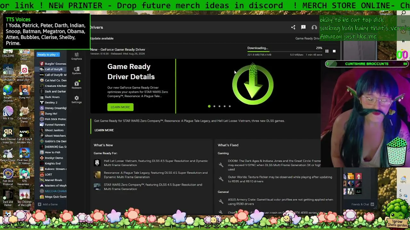Select the second carousel dot
Viewport: 410px width, 230px height.
pos(214,106)
